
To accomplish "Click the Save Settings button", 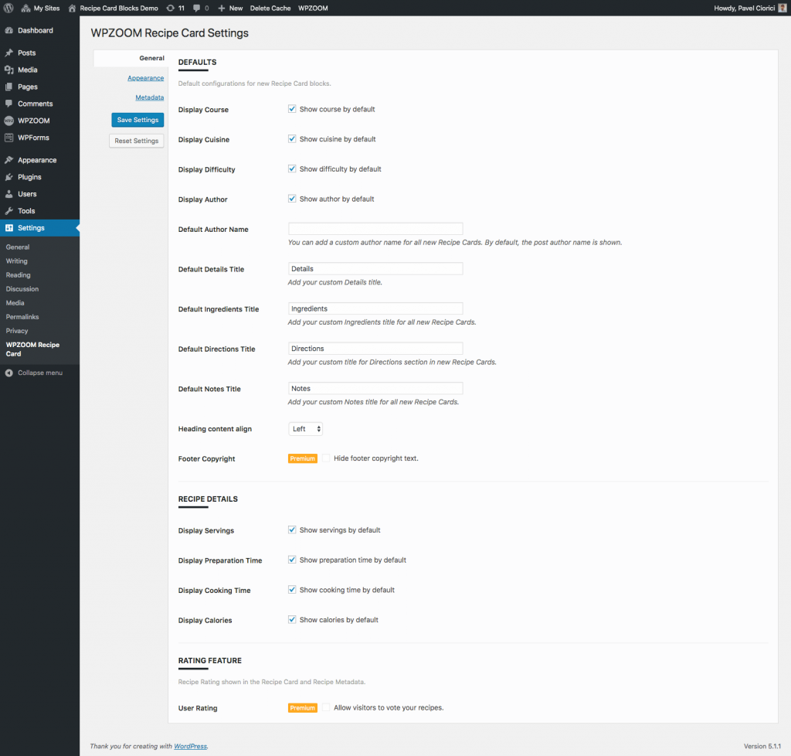I will click(137, 120).
